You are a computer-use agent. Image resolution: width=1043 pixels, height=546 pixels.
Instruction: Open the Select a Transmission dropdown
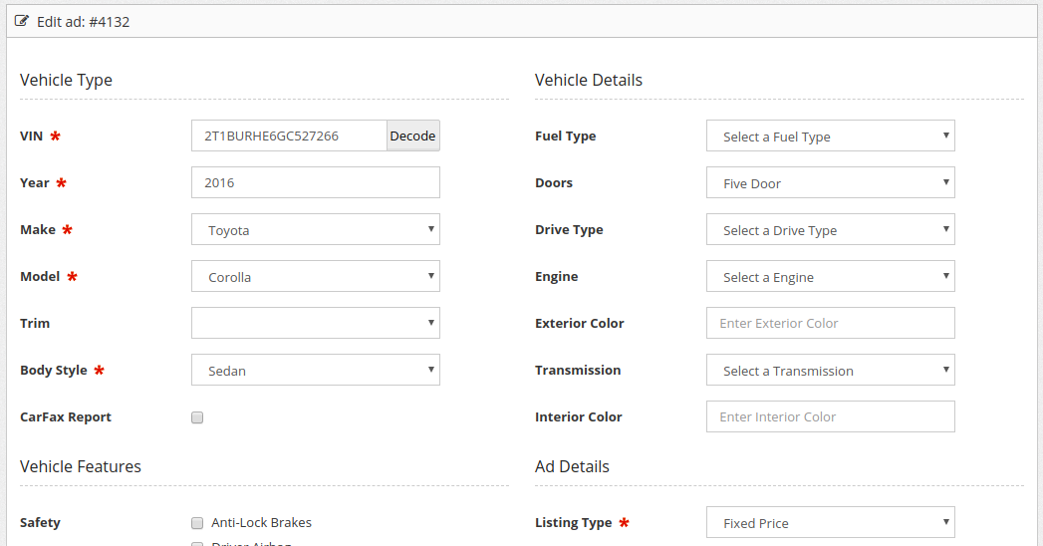pos(830,371)
